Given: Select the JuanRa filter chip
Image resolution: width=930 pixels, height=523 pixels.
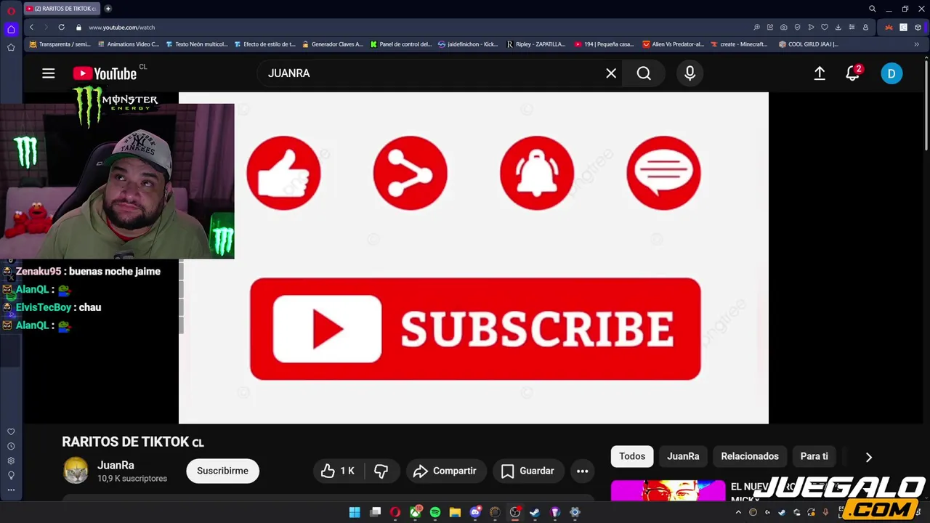Looking at the screenshot, I should pos(683,456).
